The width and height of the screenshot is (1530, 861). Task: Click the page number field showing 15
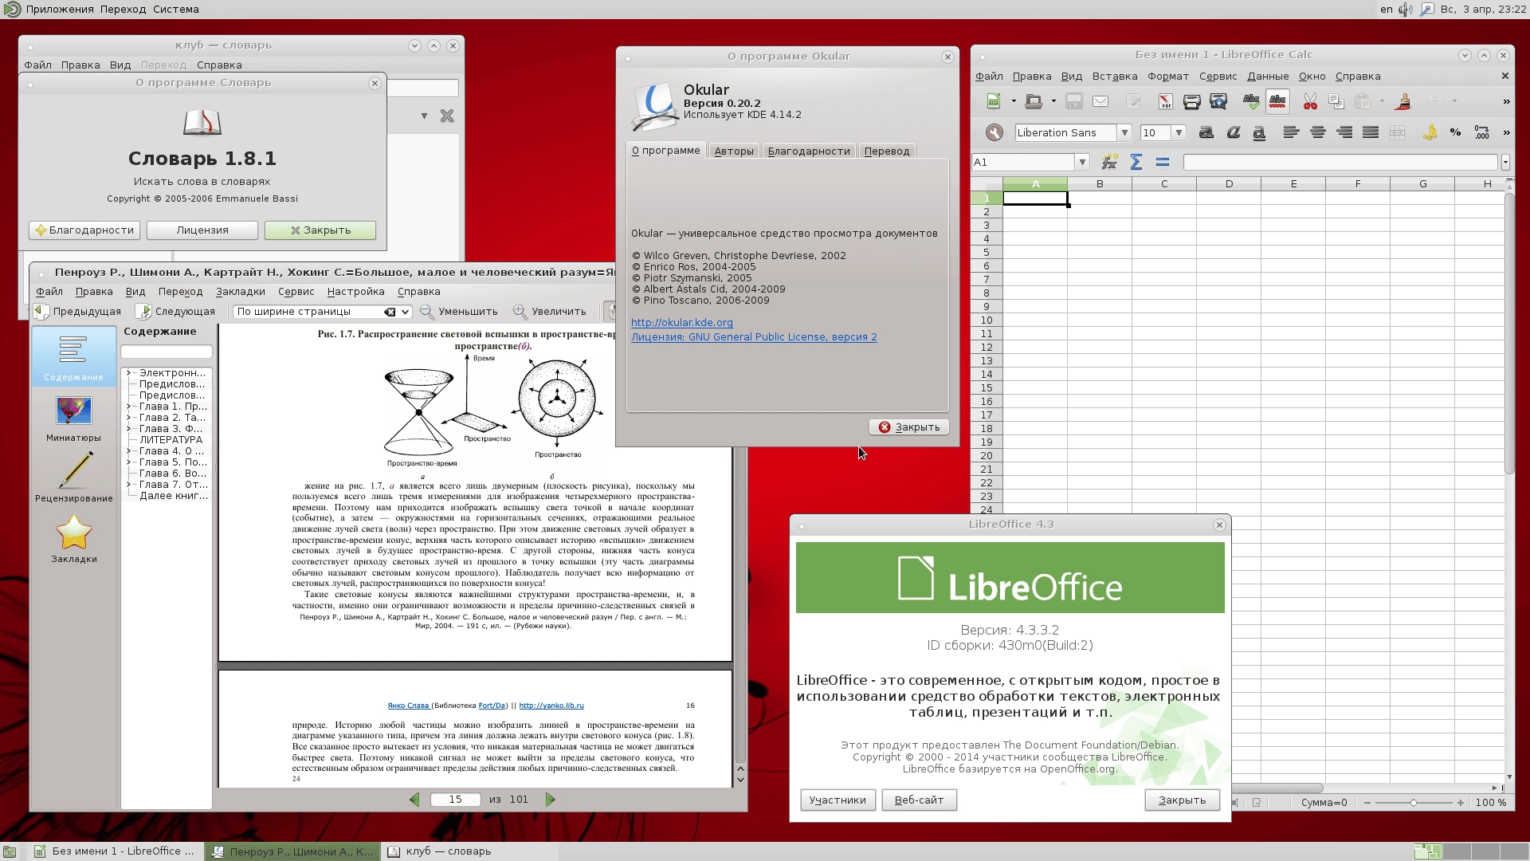(x=456, y=800)
